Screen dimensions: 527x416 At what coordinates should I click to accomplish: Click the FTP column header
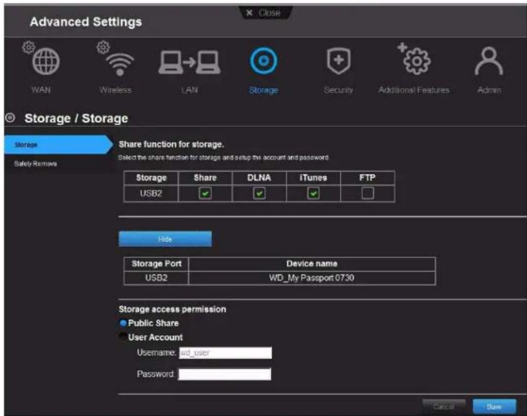click(x=367, y=178)
